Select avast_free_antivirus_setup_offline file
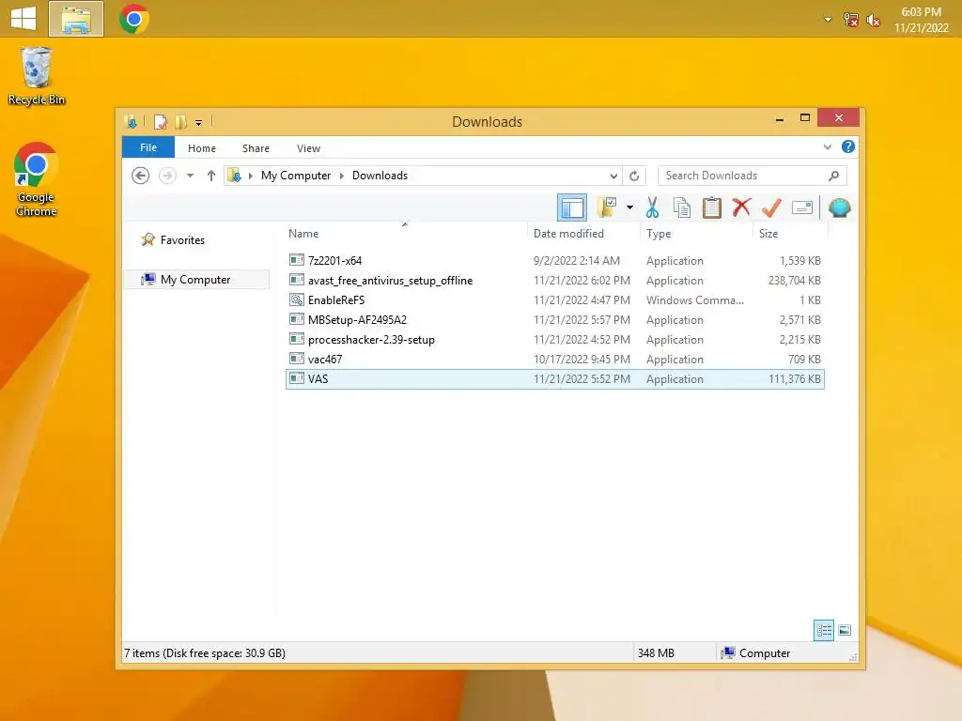The height and width of the screenshot is (721, 962). tap(554, 280)
